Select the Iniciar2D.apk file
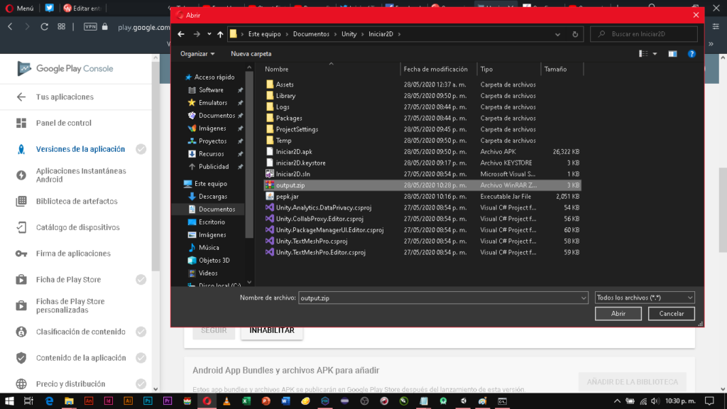 tap(294, 152)
